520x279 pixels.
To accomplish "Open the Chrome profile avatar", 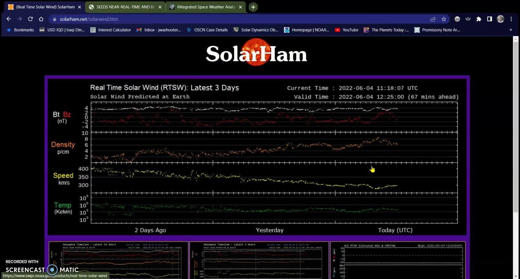I will tap(500, 19).
